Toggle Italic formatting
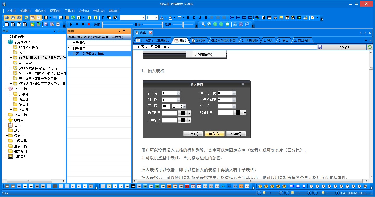375x197 pixels. click(200, 18)
